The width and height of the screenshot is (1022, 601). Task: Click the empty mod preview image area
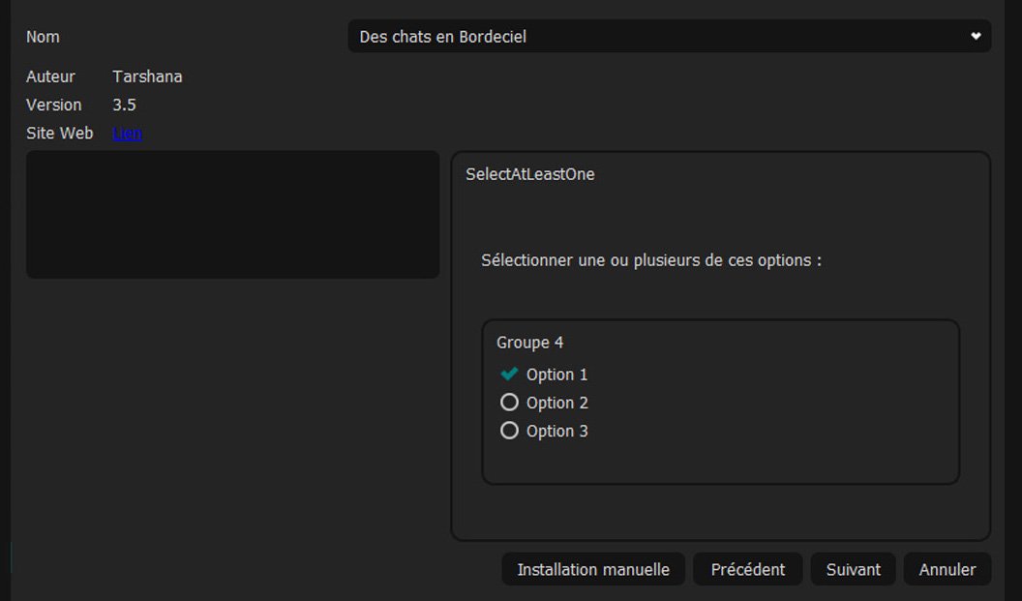[232, 215]
